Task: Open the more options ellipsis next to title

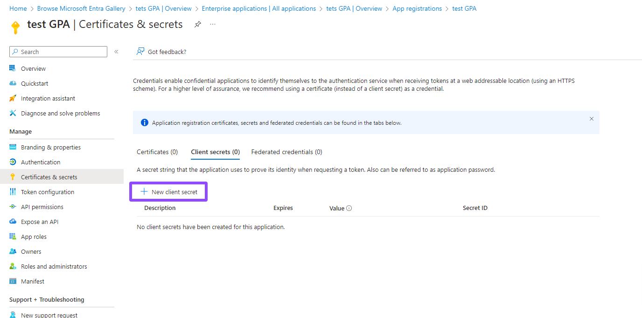Action: tap(213, 24)
